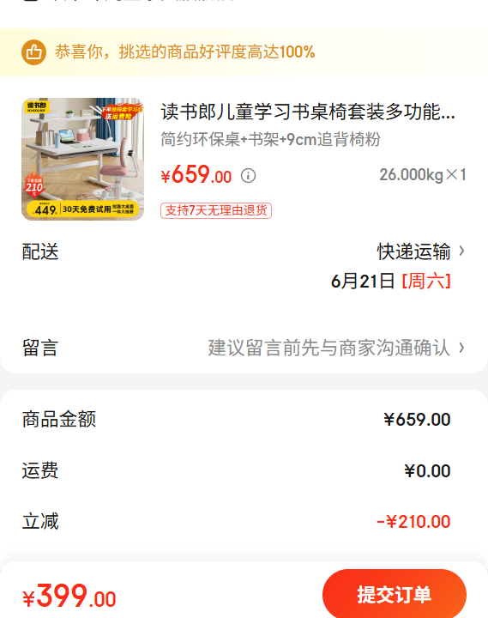Open the 读书郎儿童学习书桌椅 product title
The width and height of the screenshot is (488, 618).
(x=308, y=112)
